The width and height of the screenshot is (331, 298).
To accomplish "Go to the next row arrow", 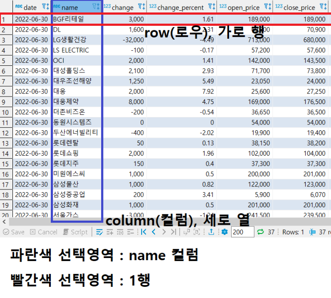I will click(x=164, y=232).
